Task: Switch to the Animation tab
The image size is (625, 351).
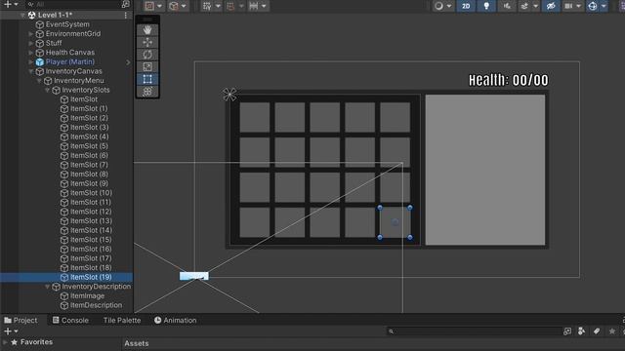Action: coord(176,321)
